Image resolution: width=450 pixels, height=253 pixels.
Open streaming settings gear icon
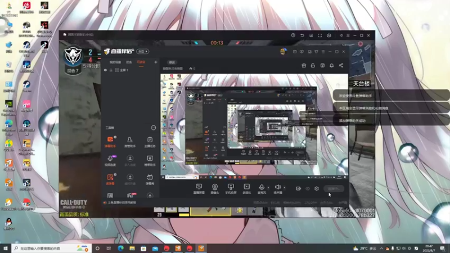pyautogui.click(x=317, y=188)
